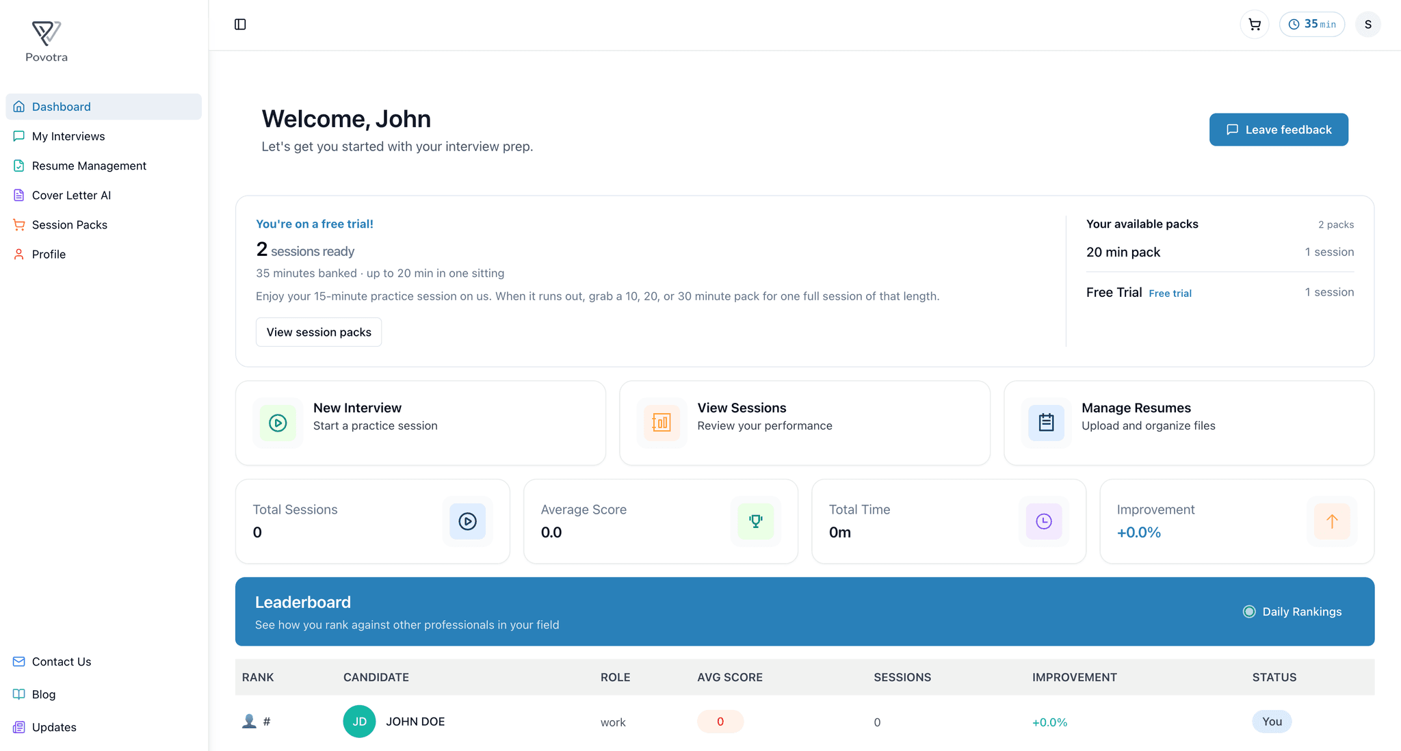Click the Cover Letter AI document icon
The width and height of the screenshot is (1401, 751).
(x=19, y=195)
